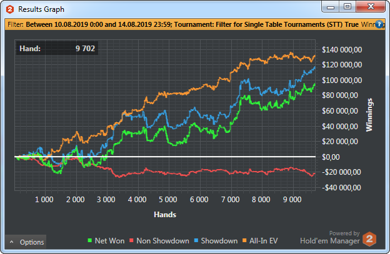Viewport: 390px width, 254px height.
Task: Open the Options panel
Action: click(x=26, y=242)
